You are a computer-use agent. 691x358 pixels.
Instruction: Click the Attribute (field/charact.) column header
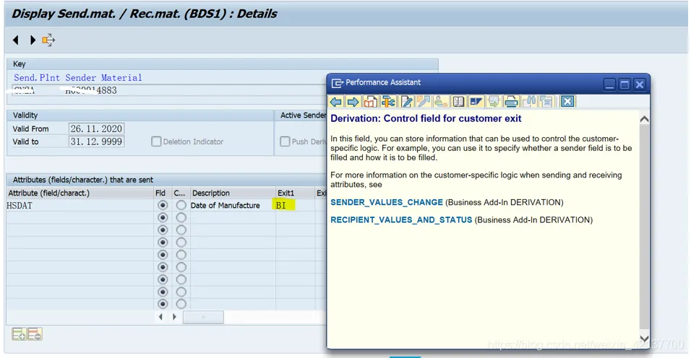(80, 193)
